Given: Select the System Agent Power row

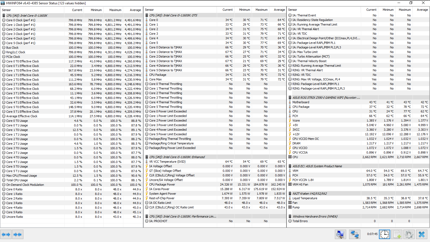Looking at the screenshot, I should point(215,194).
